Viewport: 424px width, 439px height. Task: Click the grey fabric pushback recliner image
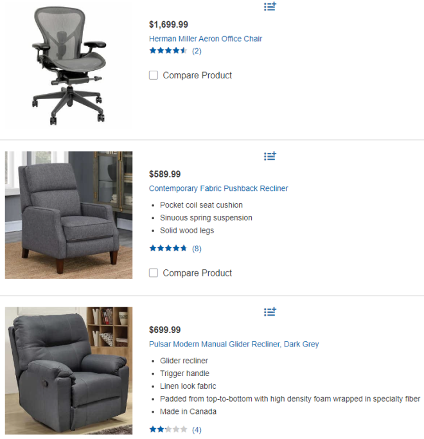click(69, 215)
